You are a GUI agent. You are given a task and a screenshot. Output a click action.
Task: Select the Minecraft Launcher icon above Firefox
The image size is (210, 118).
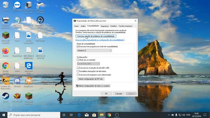pyautogui.click(x=6, y=38)
